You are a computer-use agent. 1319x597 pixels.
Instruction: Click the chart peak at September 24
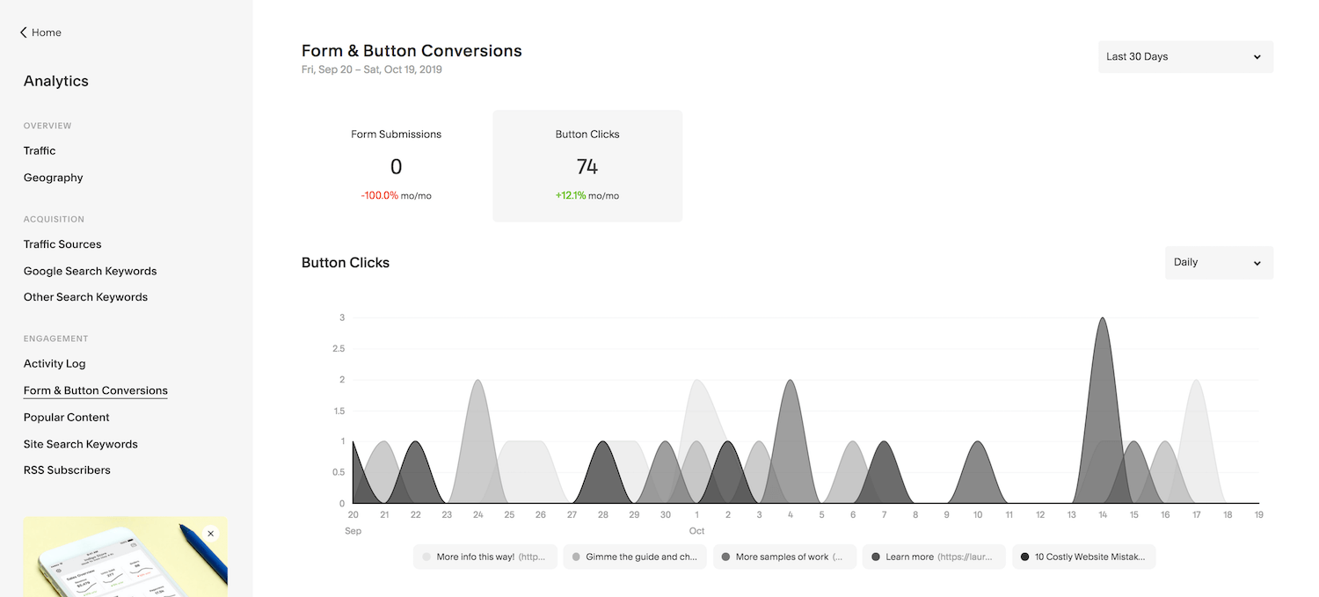pos(477,380)
